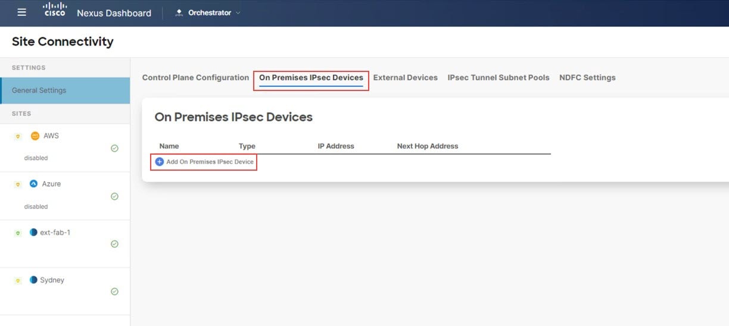Click the blue Azure logo icon
This screenshot has height=326, width=729.
[x=34, y=184]
